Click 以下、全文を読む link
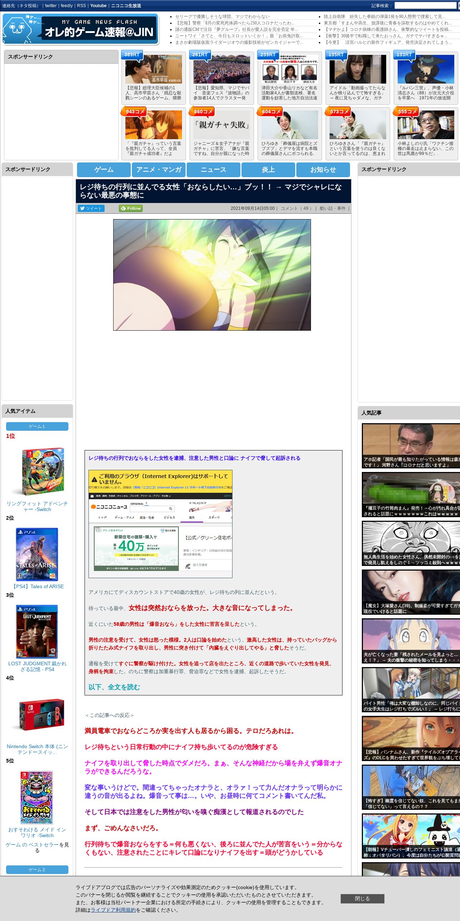Image resolution: width=460 pixels, height=921 pixels. pyautogui.click(x=114, y=687)
